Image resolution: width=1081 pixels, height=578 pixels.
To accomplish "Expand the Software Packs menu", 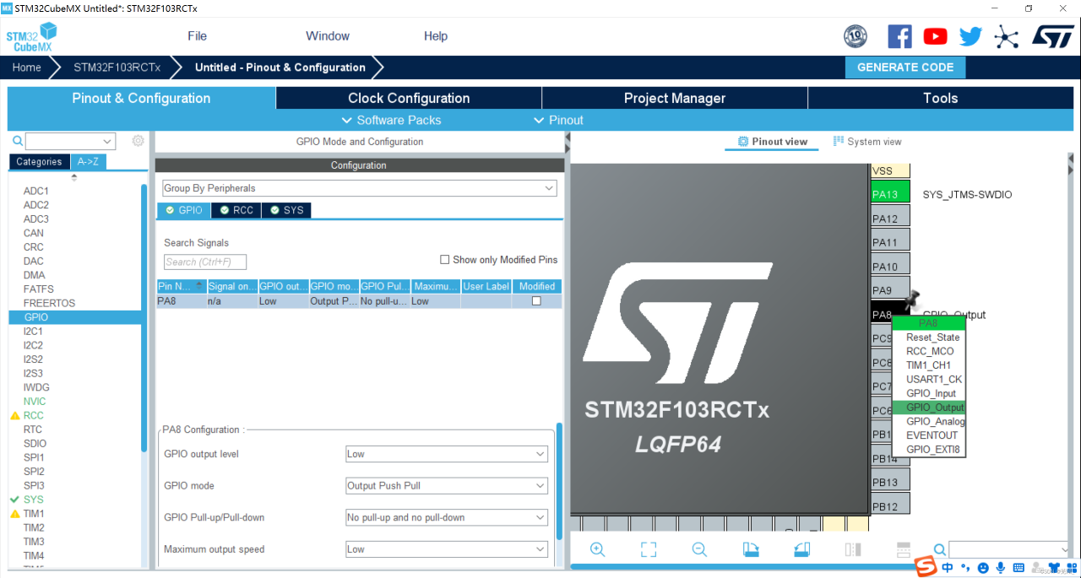I will tap(391, 120).
